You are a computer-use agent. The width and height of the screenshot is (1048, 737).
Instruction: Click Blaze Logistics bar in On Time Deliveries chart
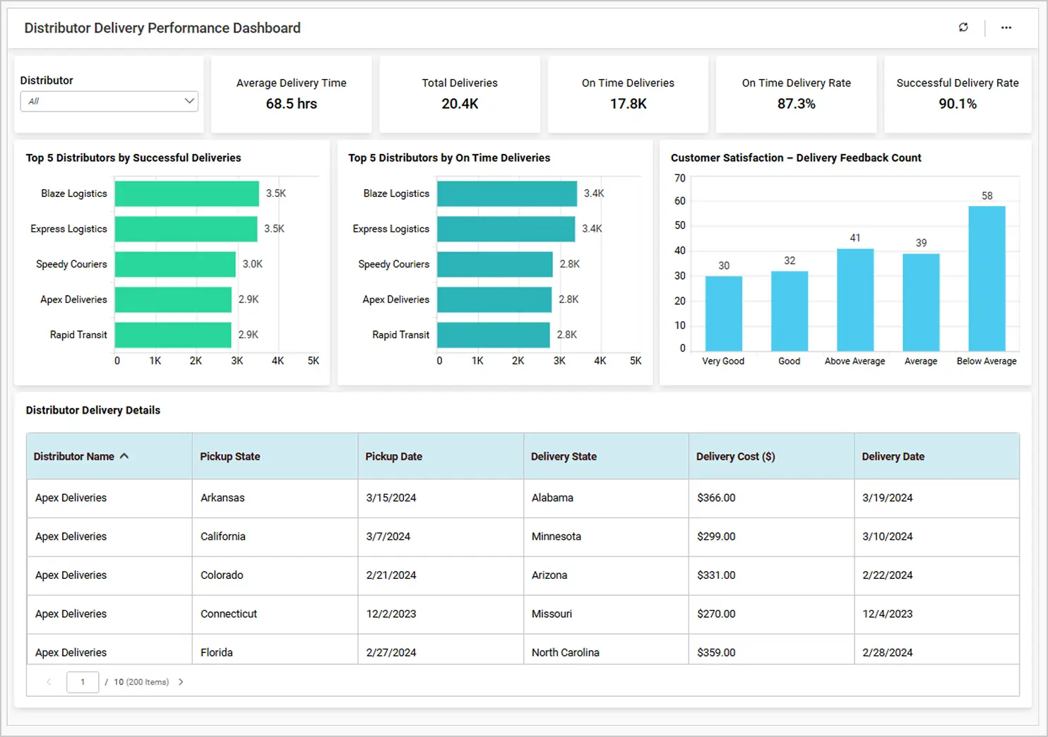point(507,193)
